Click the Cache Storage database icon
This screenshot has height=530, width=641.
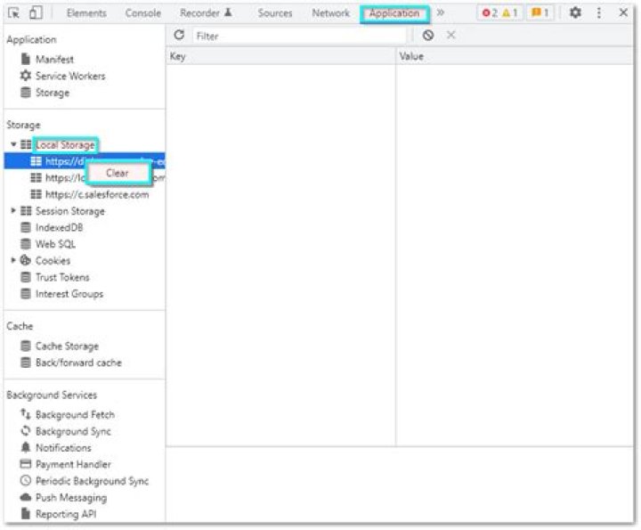pyautogui.click(x=26, y=346)
